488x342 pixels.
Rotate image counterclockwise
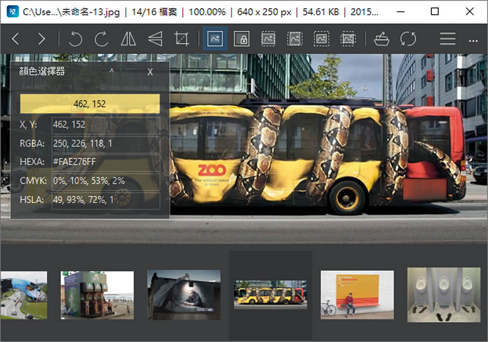[x=75, y=39]
